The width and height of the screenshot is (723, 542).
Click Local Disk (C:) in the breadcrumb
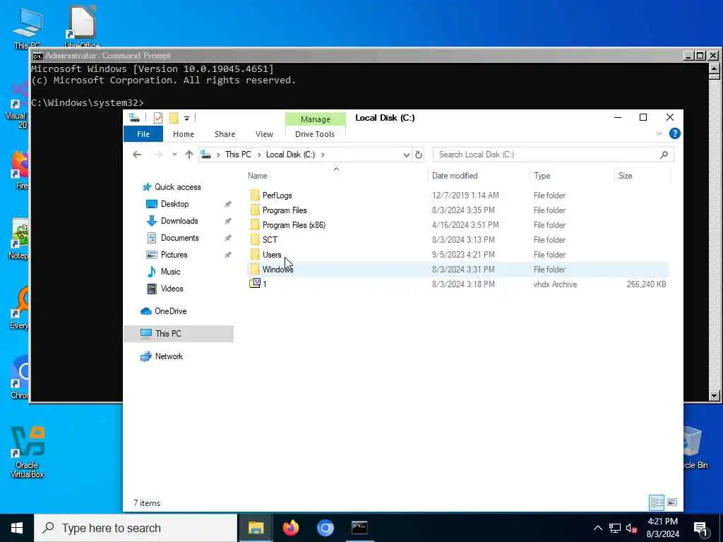click(290, 155)
